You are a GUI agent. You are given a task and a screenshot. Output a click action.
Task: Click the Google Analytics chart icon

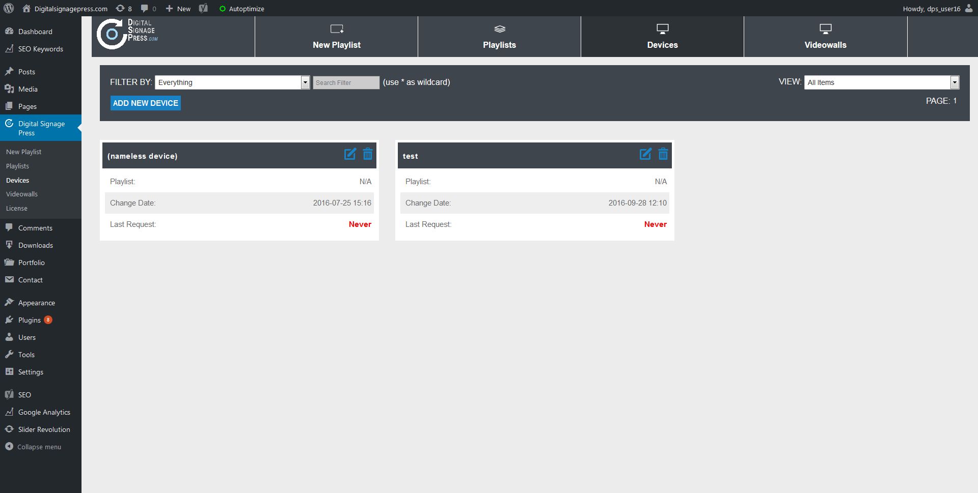[x=9, y=412]
